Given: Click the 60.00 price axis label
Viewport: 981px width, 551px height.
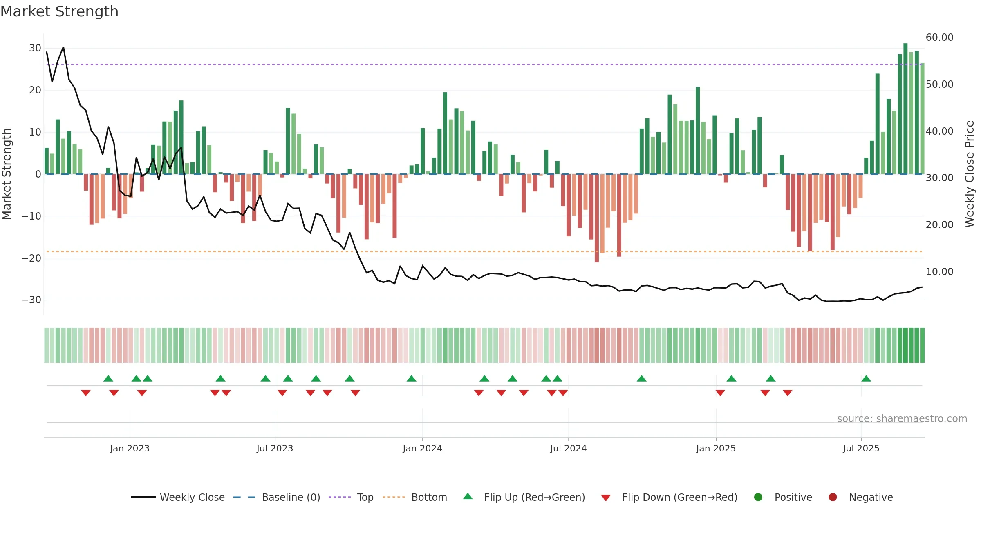Looking at the screenshot, I should (x=939, y=37).
